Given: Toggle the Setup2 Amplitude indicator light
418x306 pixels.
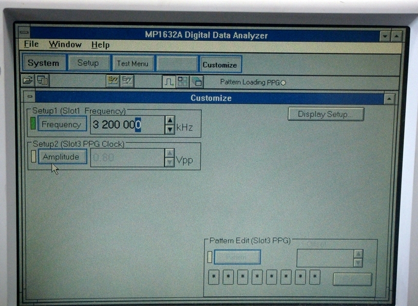Looking at the screenshot, I should point(33,156).
